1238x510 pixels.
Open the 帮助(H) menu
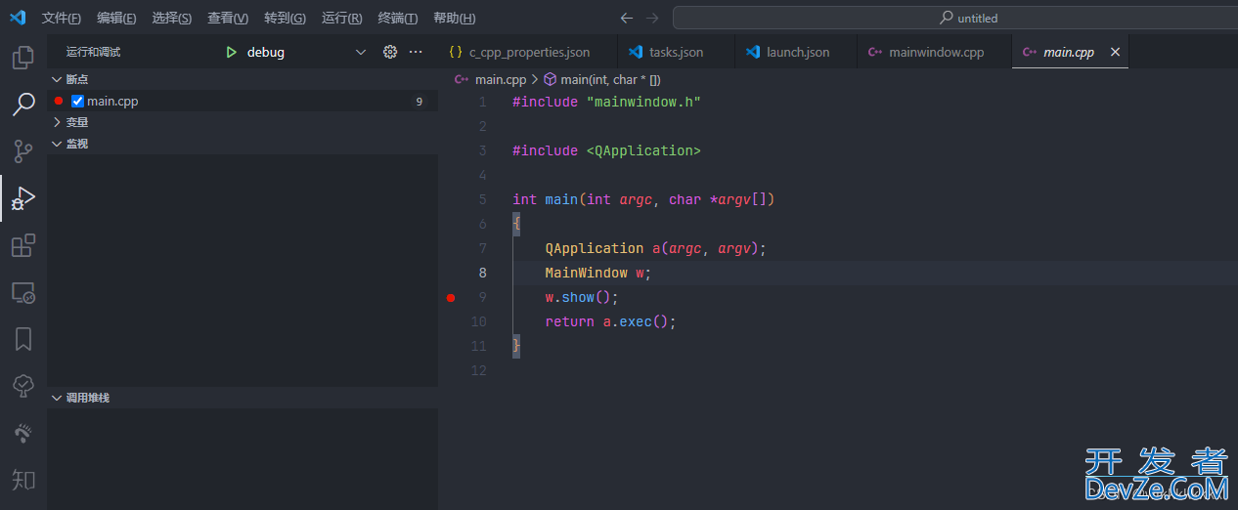(x=454, y=18)
